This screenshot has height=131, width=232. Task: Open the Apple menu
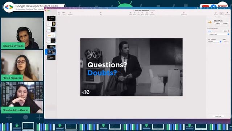click(47, 8)
